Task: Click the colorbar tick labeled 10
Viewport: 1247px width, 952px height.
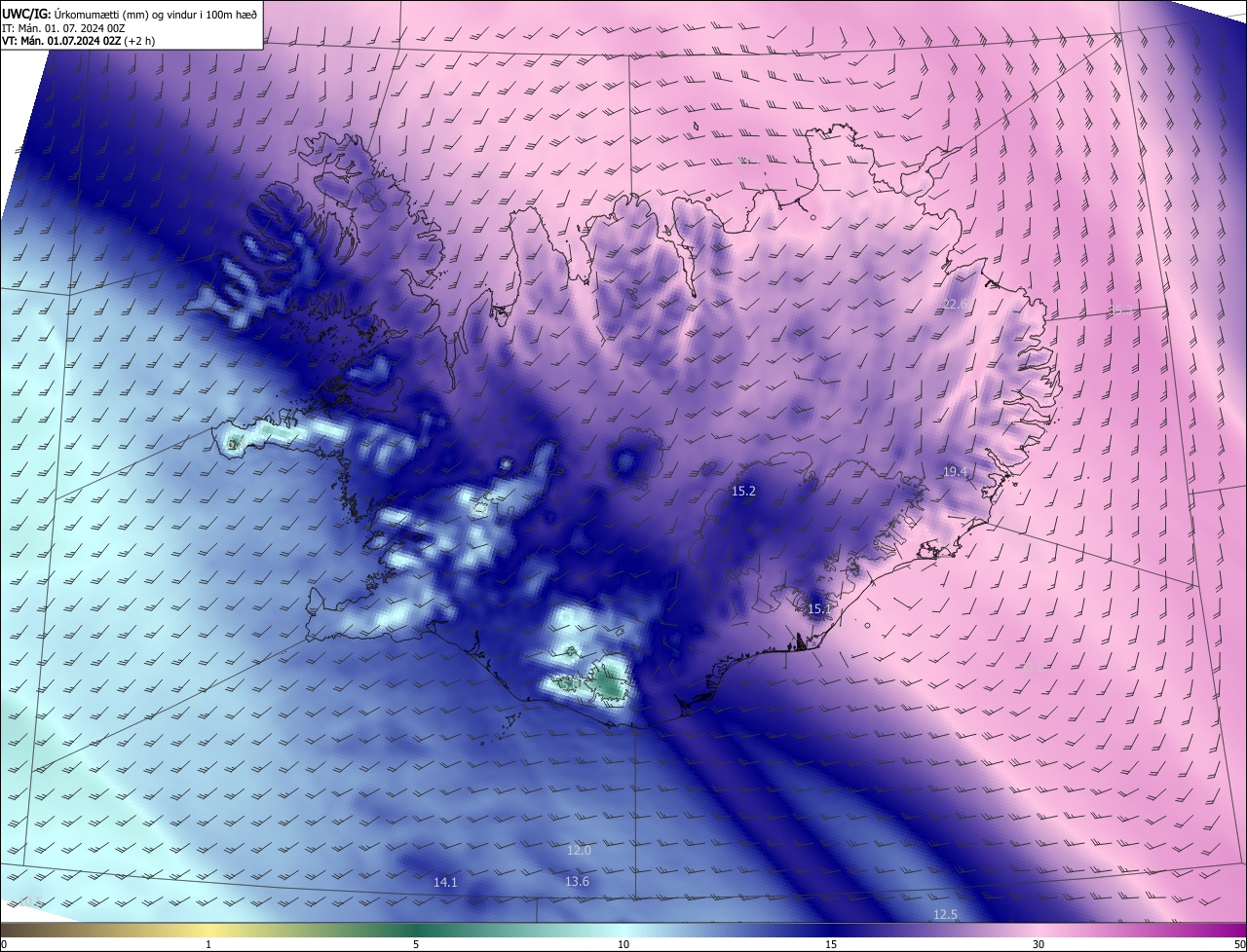Action: pyautogui.click(x=623, y=944)
